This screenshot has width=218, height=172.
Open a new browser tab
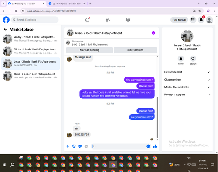pyautogui.click(x=90, y=4)
